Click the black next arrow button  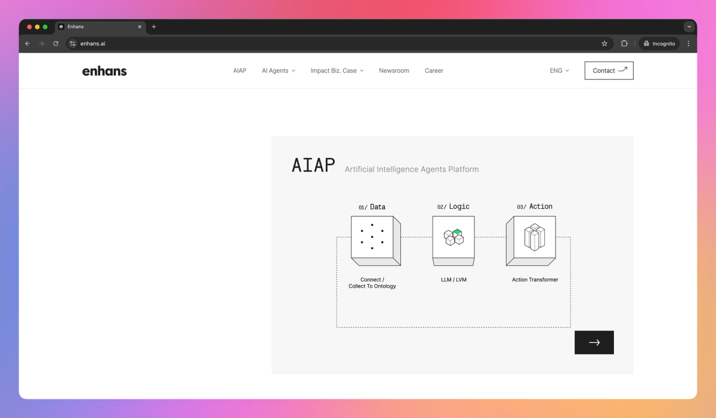[594, 342]
